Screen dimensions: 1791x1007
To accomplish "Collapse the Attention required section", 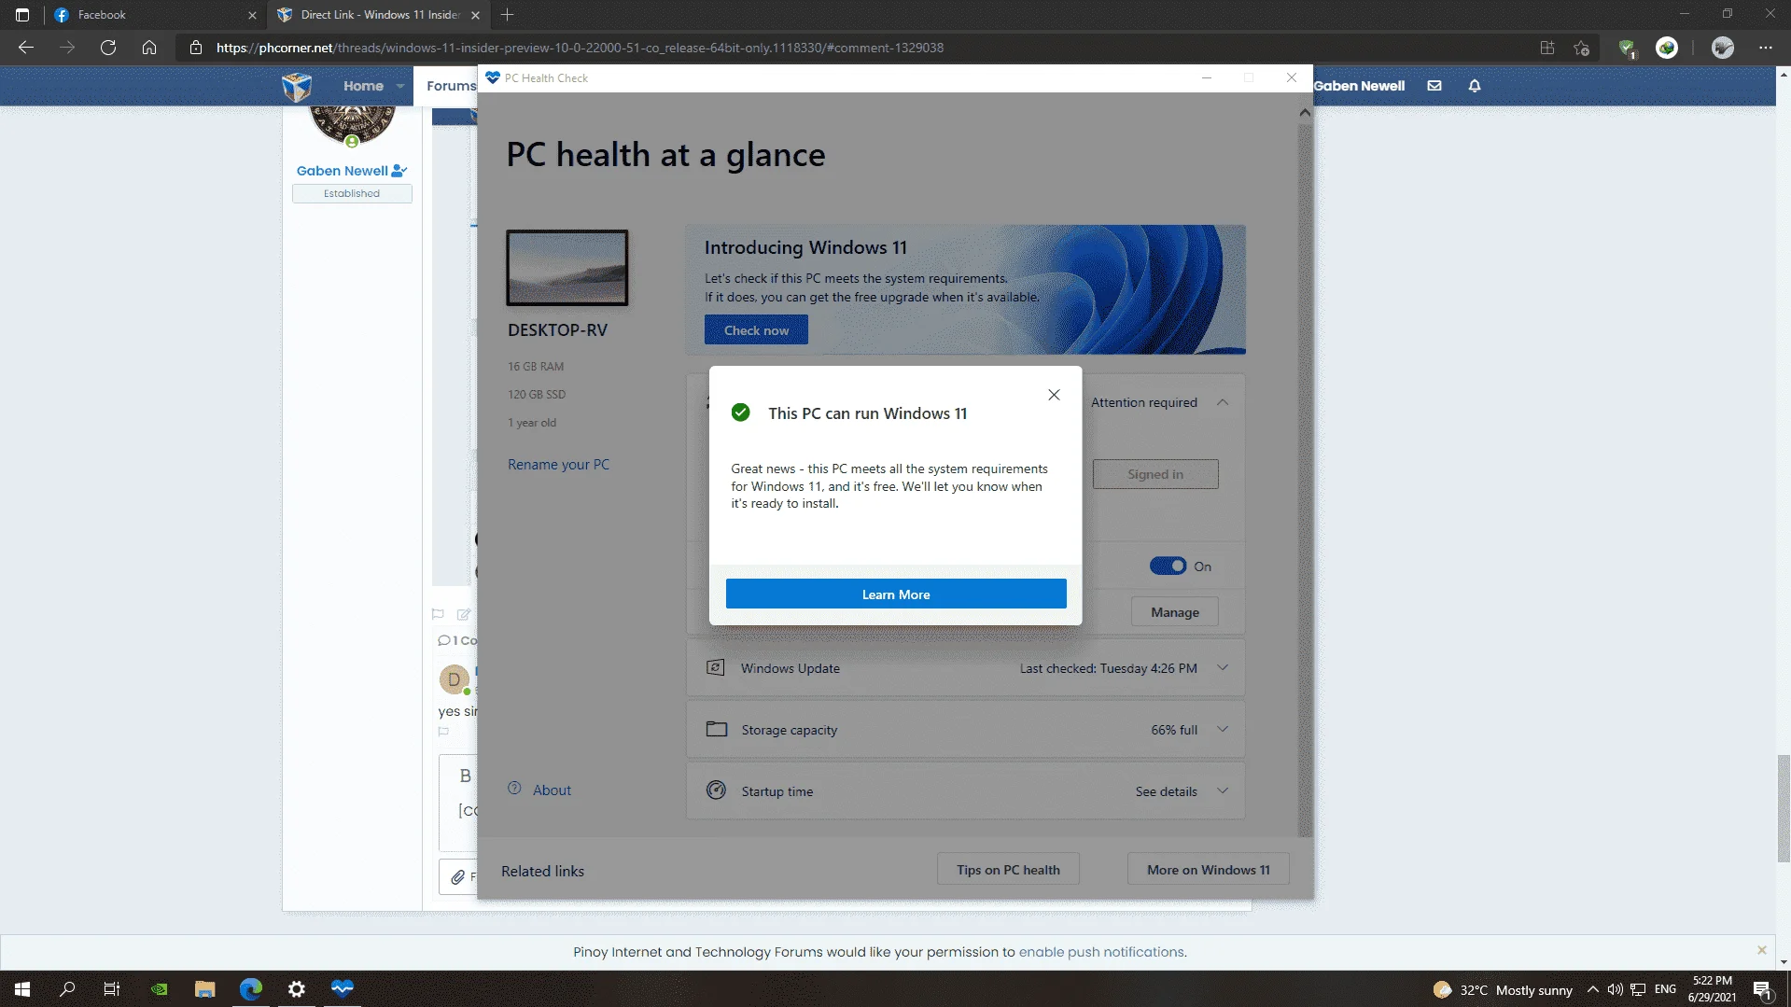I will tap(1223, 402).
